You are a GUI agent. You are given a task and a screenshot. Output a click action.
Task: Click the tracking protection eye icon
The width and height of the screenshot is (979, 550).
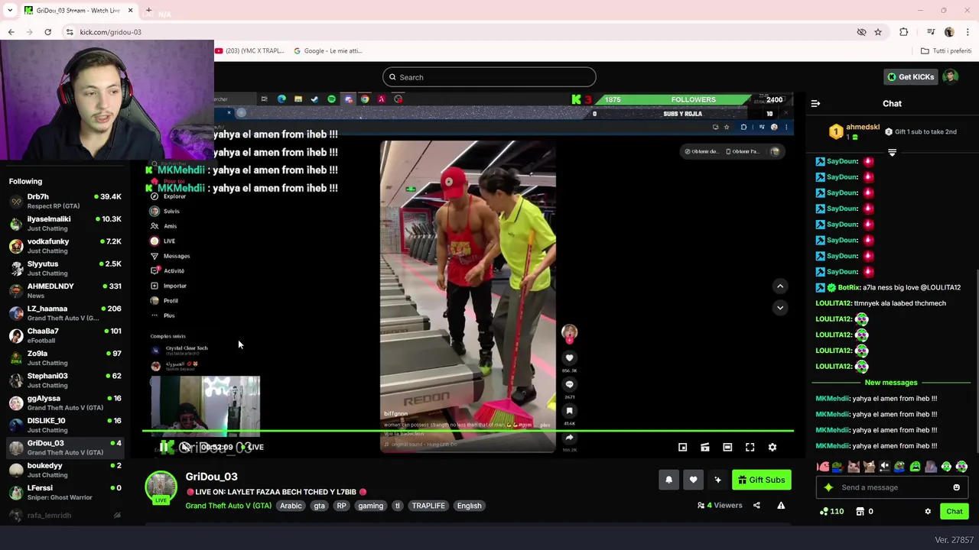coord(861,32)
